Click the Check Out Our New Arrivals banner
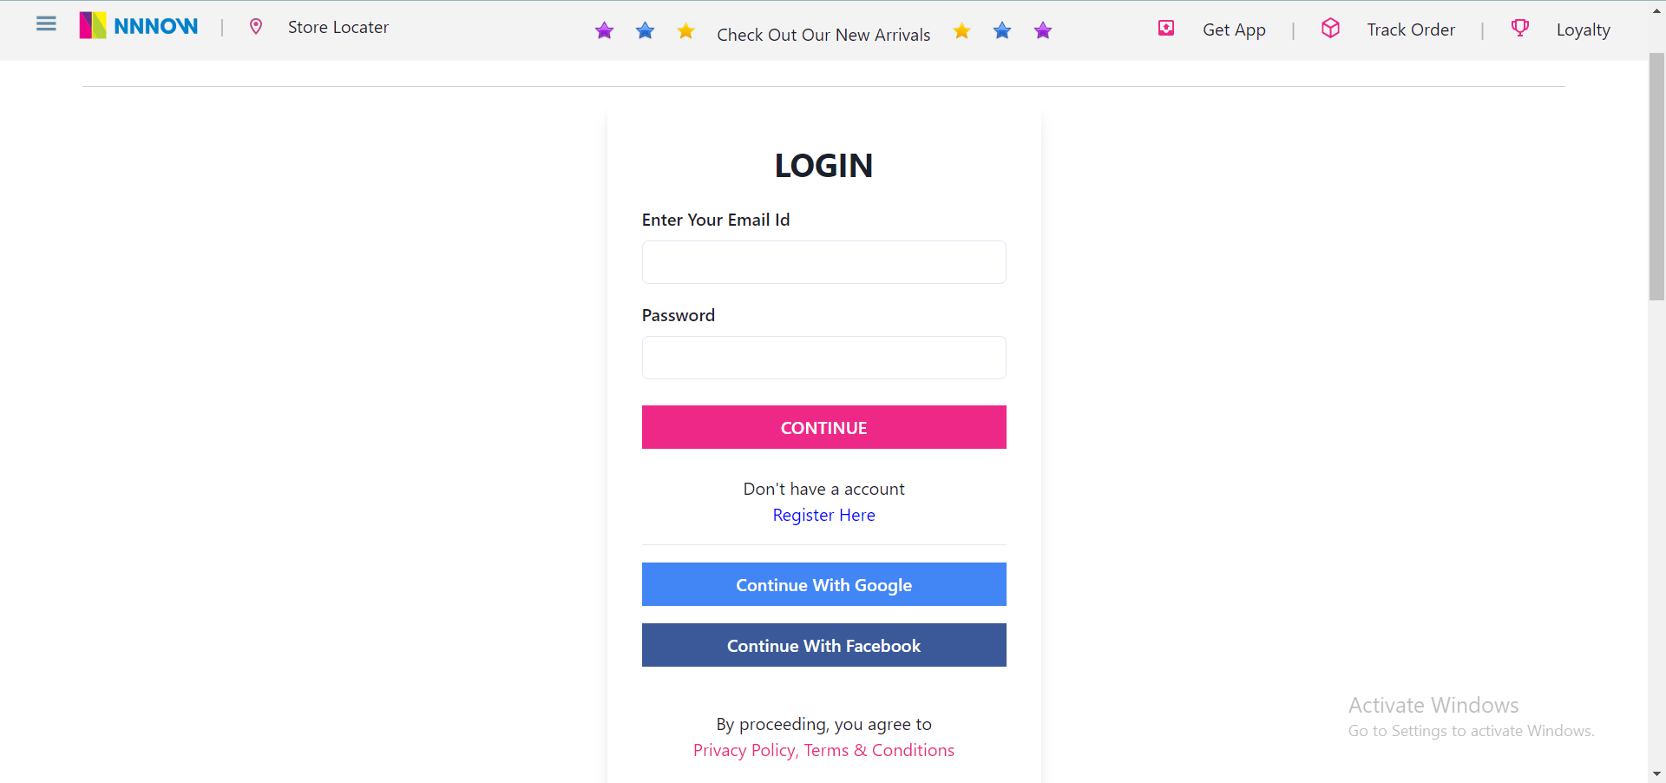 click(823, 35)
